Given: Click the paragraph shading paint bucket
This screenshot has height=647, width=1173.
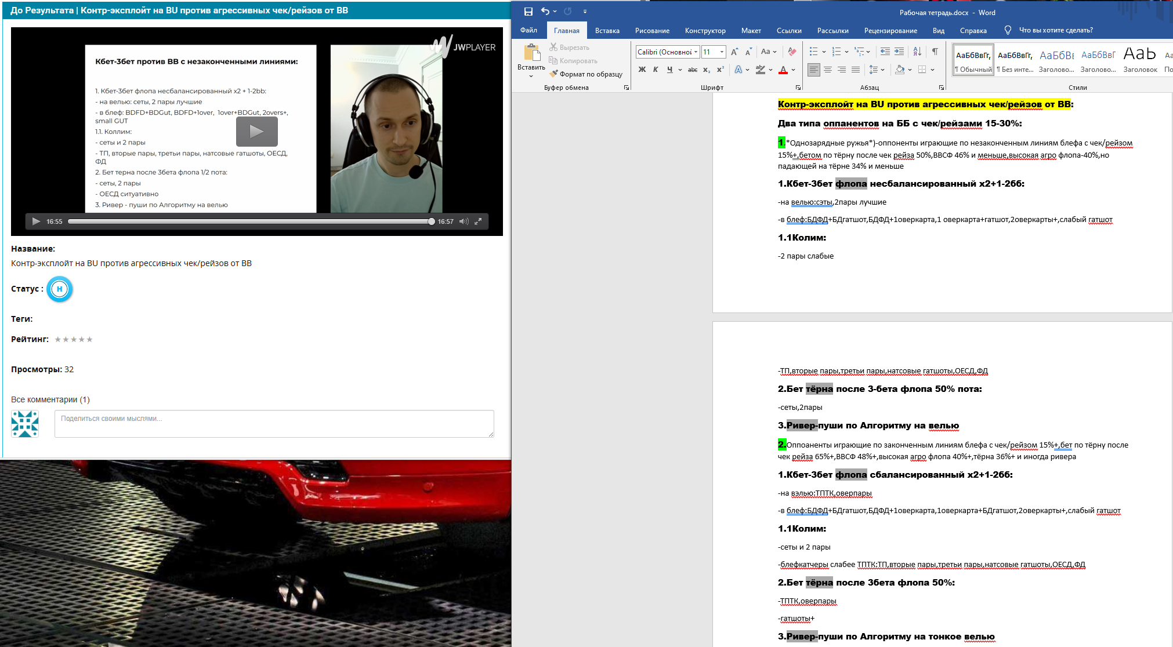Looking at the screenshot, I should pos(900,70).
